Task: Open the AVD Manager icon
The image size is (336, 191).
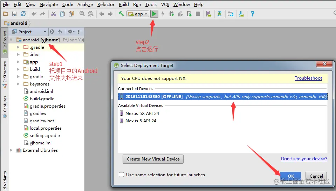Action: click(x=208, y=14)
